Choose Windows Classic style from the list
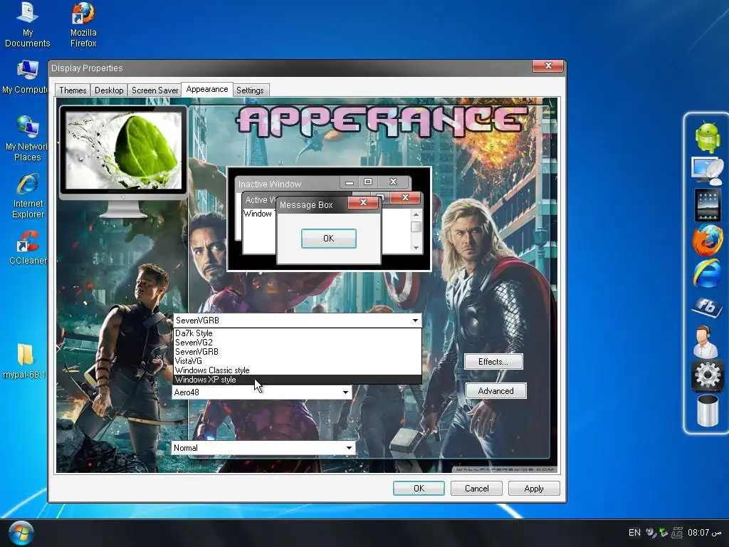Viewport: 729px width, 547px height. [297, 370]
